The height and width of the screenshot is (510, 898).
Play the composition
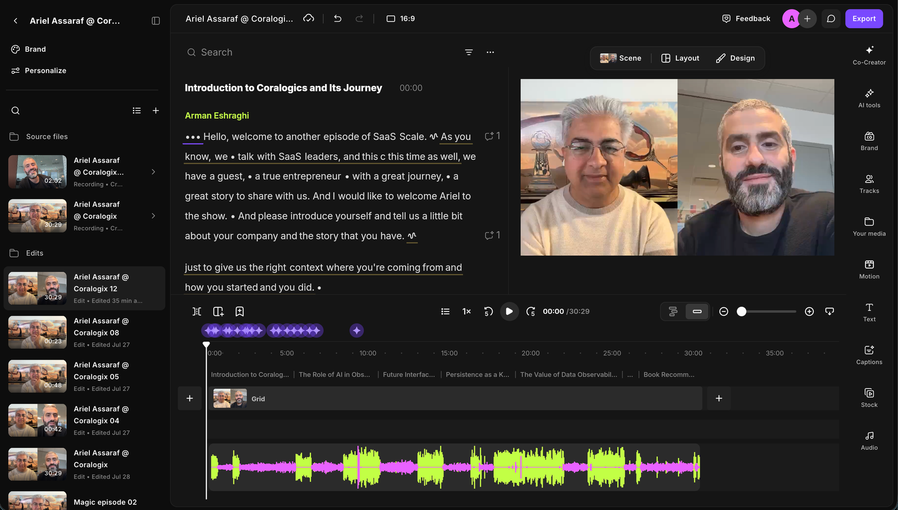pos(509,311)
